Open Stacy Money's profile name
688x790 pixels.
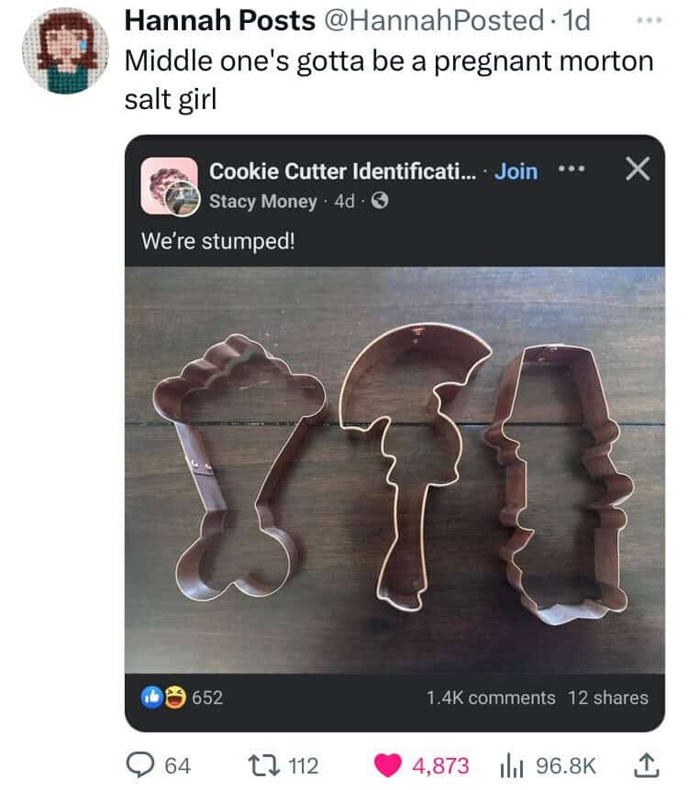[262, 202]
